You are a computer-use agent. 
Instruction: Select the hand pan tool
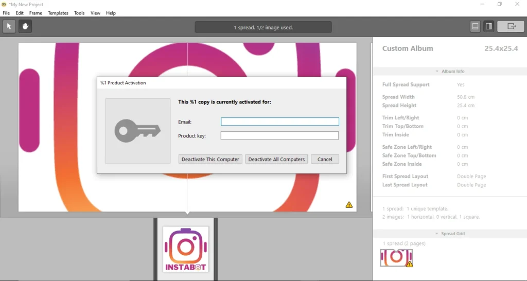pos(25,27)
